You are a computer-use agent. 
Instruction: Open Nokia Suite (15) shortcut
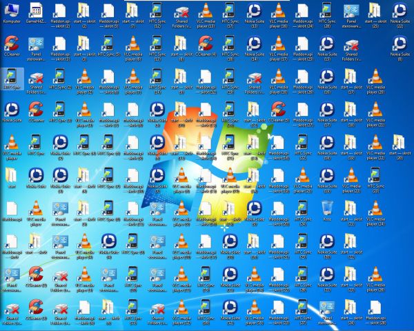pyautogui.click(x=328, y=49)
